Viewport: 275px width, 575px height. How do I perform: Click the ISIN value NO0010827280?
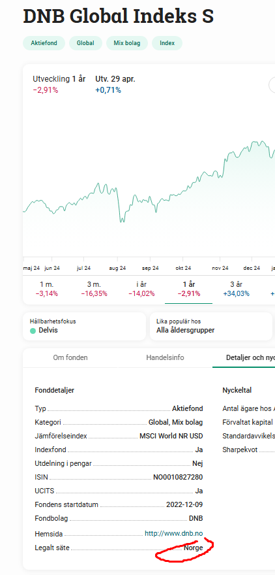coord(178,477)
